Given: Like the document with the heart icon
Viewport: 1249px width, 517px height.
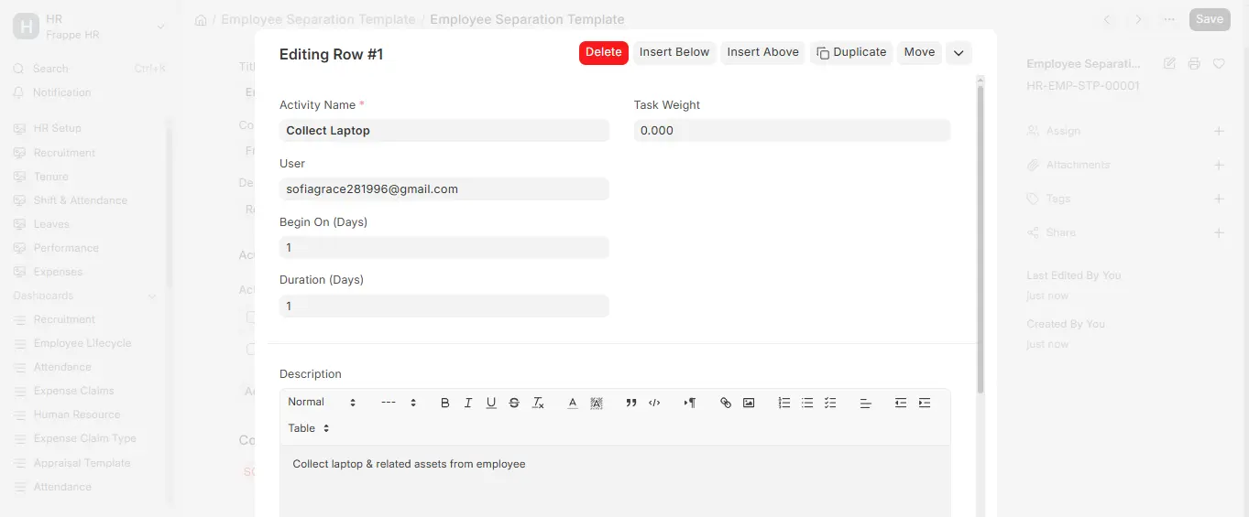Looking at the screenshot, I should click(x=1219, y=64).
